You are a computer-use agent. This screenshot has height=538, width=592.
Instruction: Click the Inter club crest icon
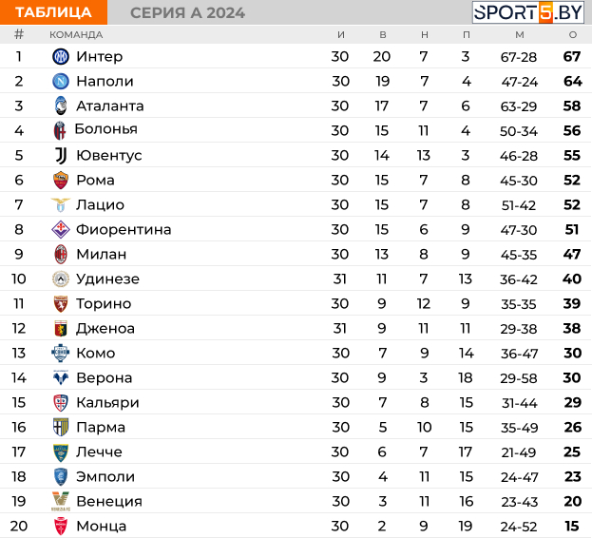[x=61, y=57]
